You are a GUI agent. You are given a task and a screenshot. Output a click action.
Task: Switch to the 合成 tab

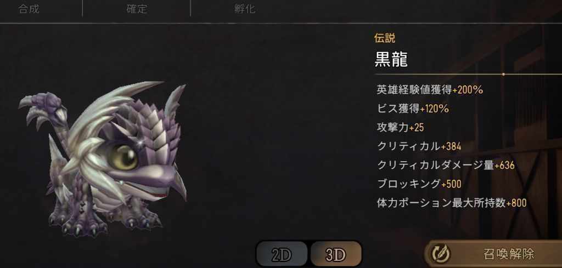(29, 9)
